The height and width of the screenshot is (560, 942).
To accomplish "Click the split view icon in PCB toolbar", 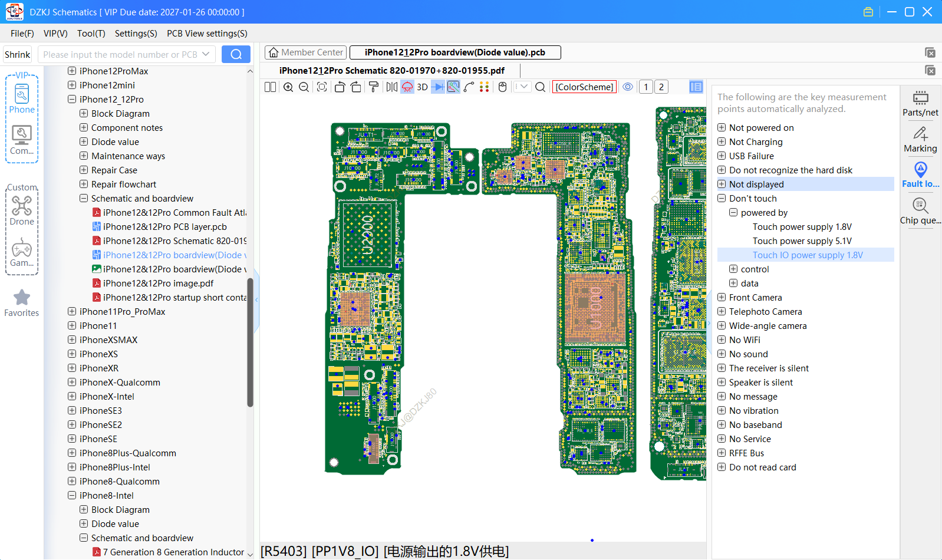I will pos(270,87).
